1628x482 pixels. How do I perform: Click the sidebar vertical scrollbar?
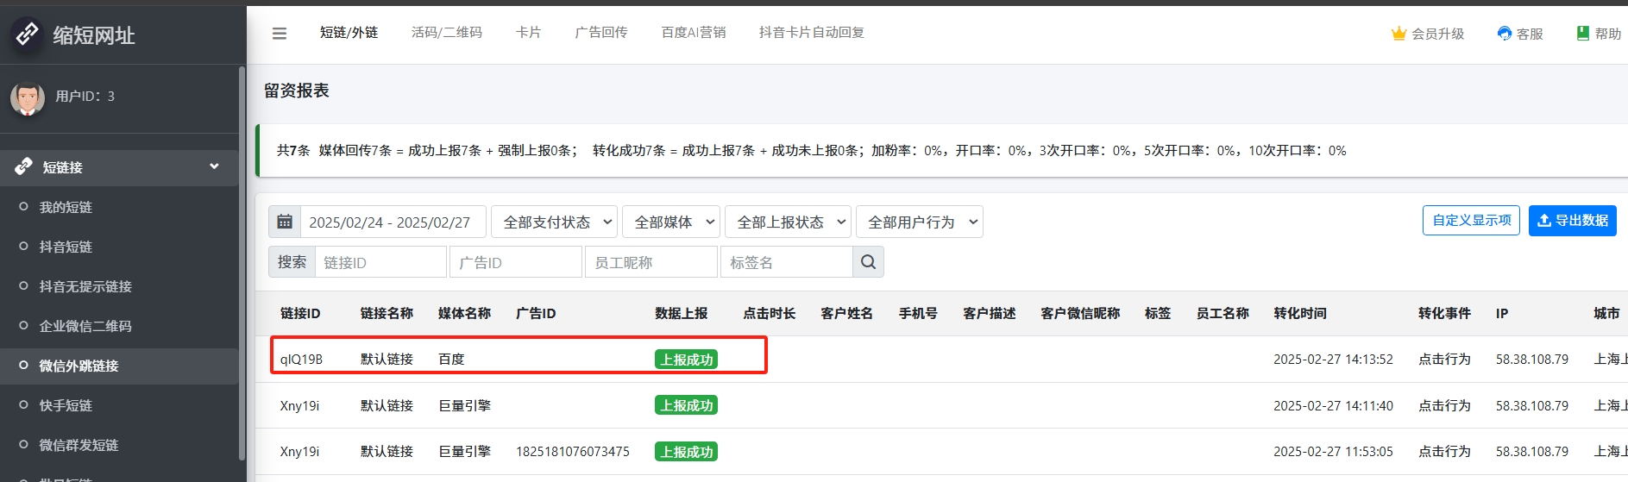click(242, 259)
